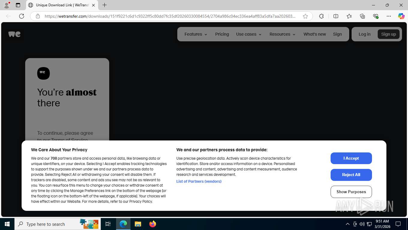Viewport: 408px width, 230px height.
Task: Expand the Features dropdown menu
Action: [196, 34]
